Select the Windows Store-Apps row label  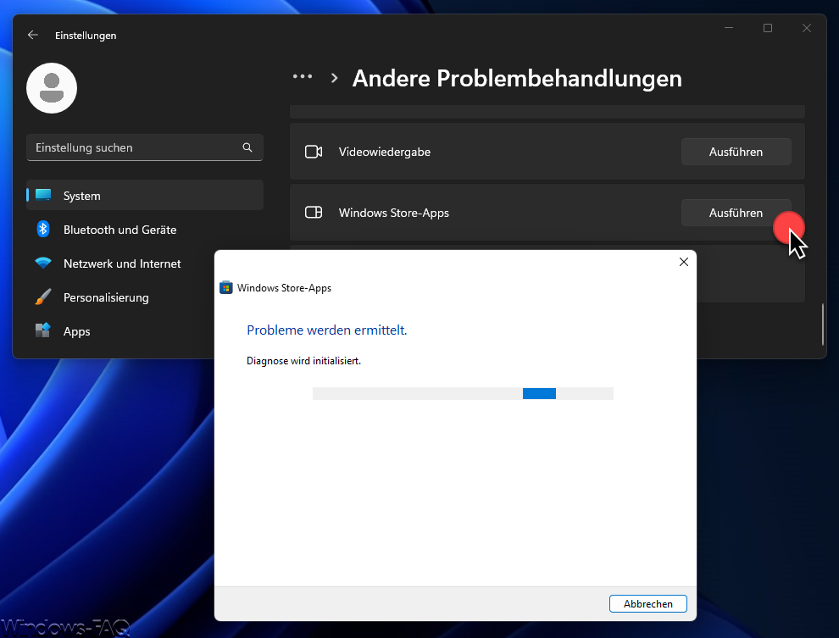[x=394, y=213]
